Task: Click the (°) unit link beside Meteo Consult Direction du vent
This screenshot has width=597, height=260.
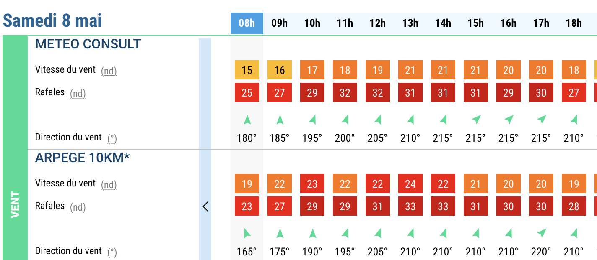Action: point(112,138)
